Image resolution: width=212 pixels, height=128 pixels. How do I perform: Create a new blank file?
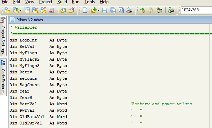(85, 10)
